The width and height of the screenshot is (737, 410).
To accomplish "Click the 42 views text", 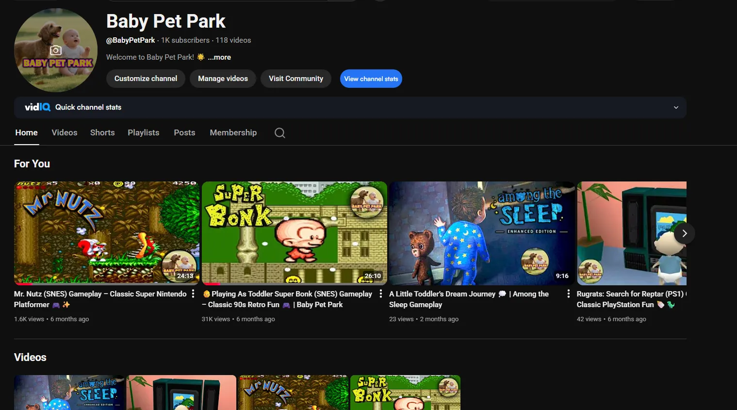I will 589,319.
